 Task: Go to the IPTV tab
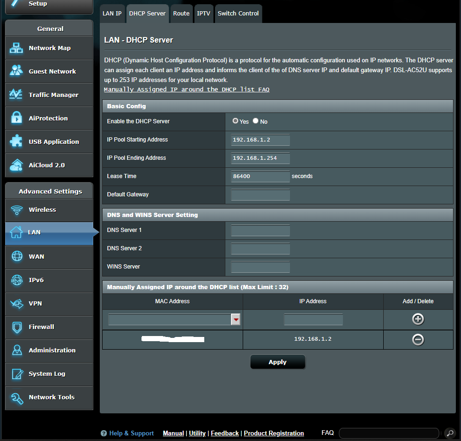pyautogui.click(x=203, y=14)
